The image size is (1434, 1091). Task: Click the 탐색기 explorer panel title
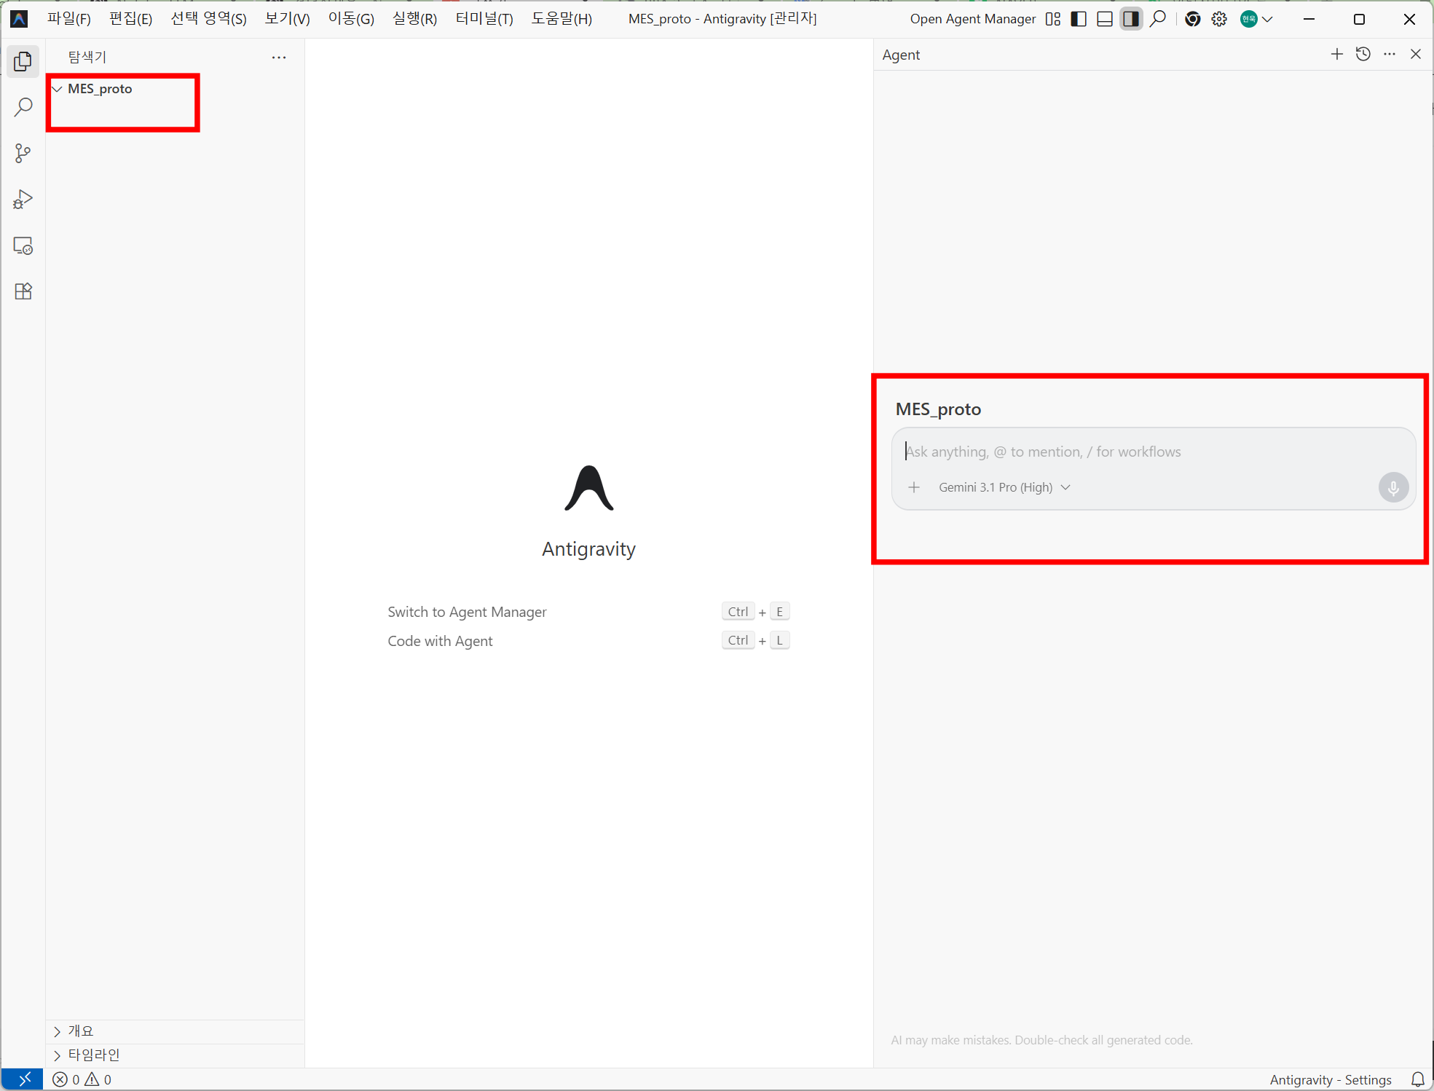[x=87, y=57]
